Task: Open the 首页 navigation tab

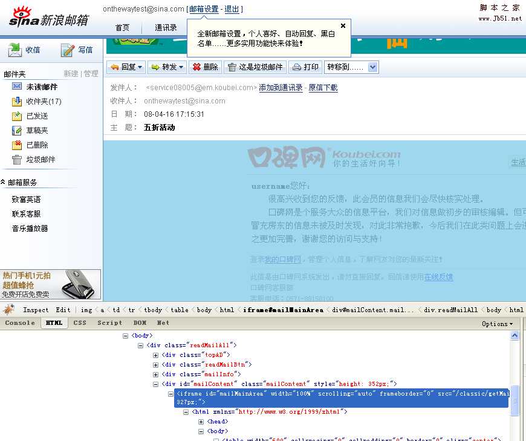Action: pyautogui.click(x=122, y=27)
